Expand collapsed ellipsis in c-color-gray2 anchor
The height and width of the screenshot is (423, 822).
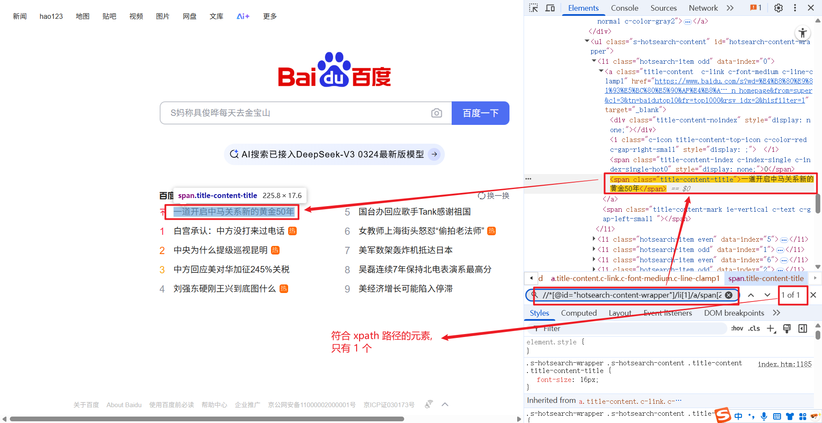point(688,22)
